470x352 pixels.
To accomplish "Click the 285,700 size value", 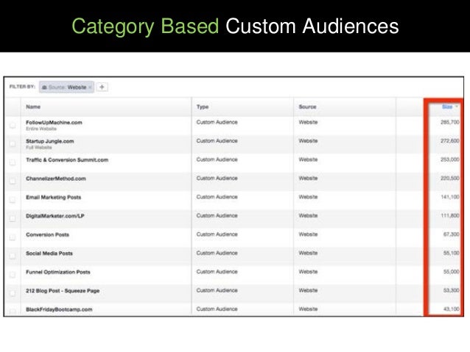I will [x=449, y=122].
